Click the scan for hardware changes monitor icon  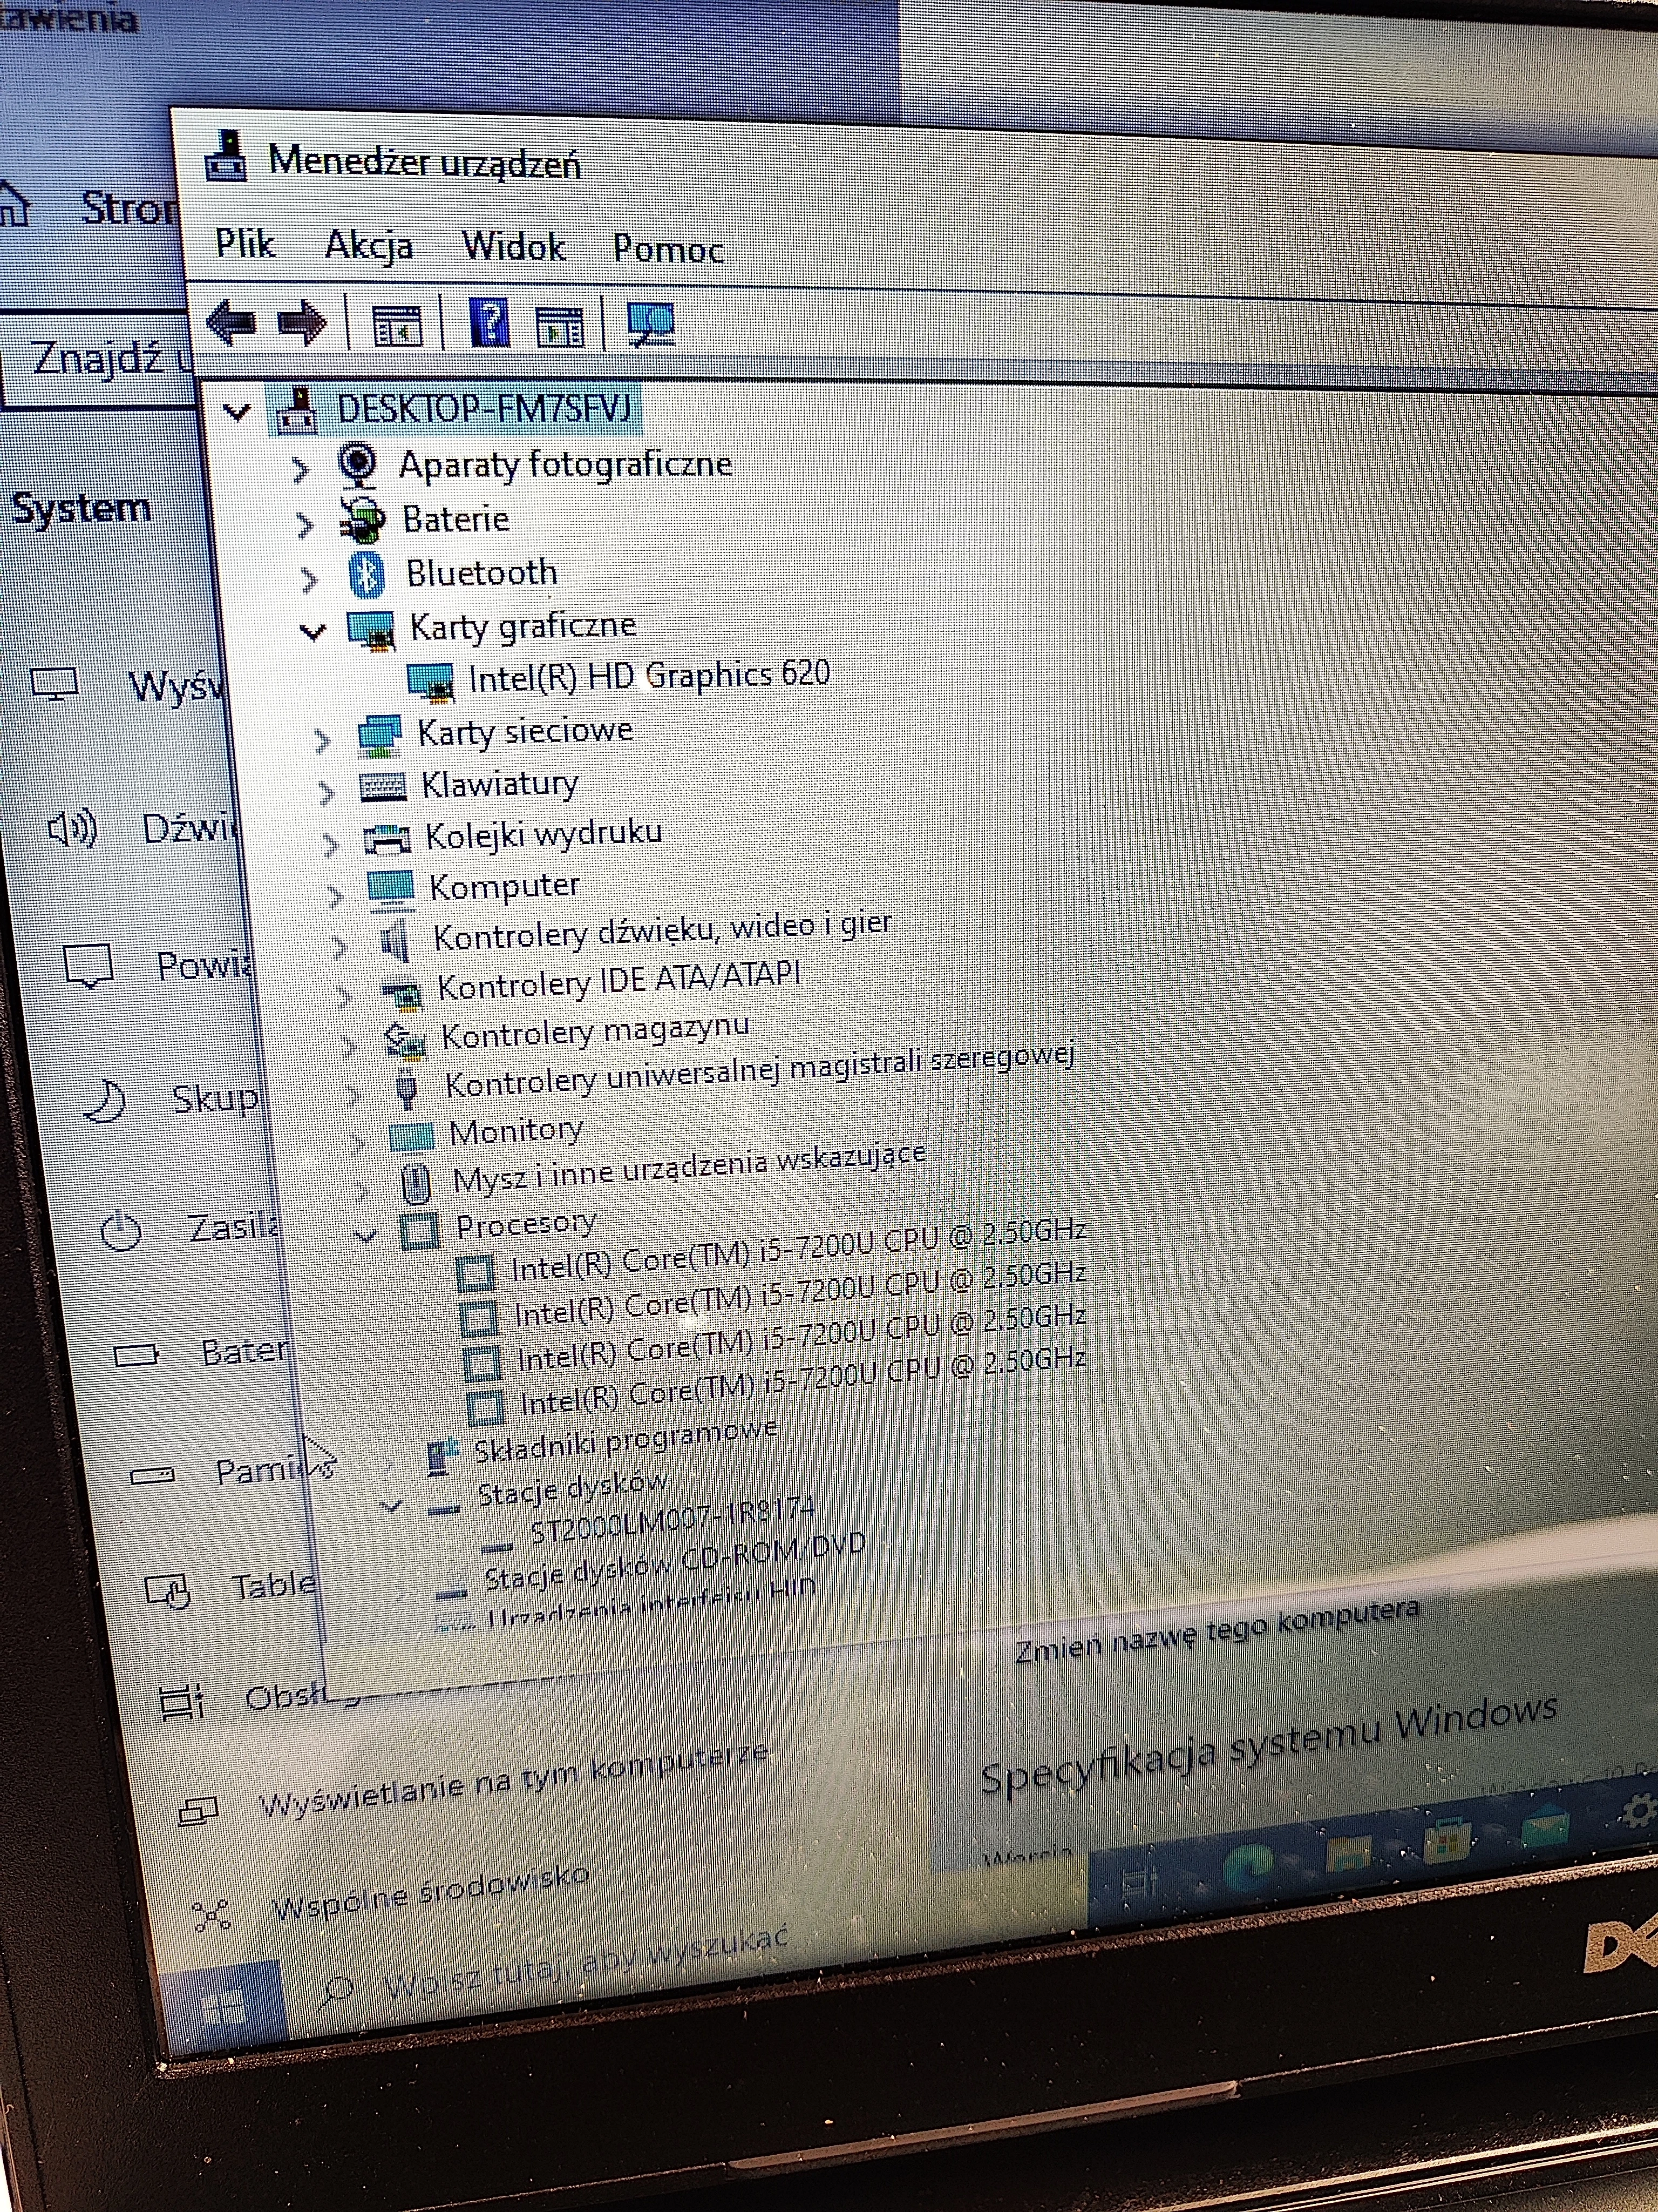(650, 325)
